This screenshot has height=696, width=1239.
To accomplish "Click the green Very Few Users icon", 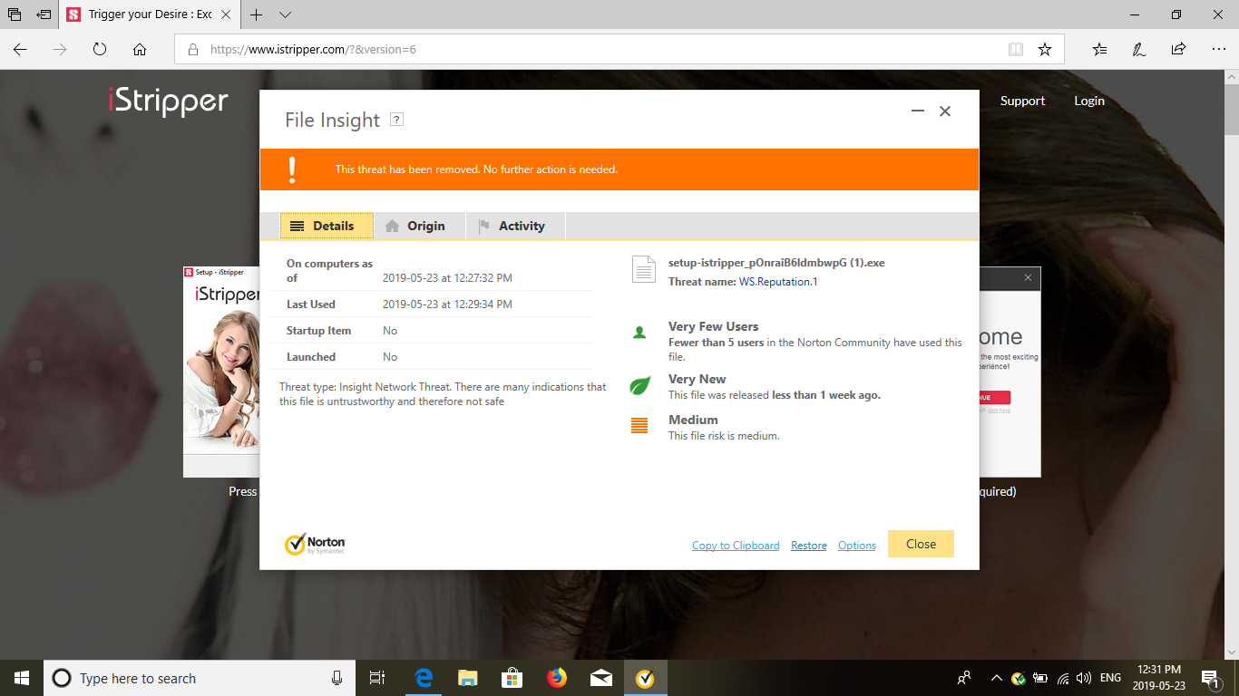I will (639, 333).
